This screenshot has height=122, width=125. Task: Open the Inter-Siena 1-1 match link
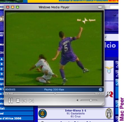tap(76, 111)
